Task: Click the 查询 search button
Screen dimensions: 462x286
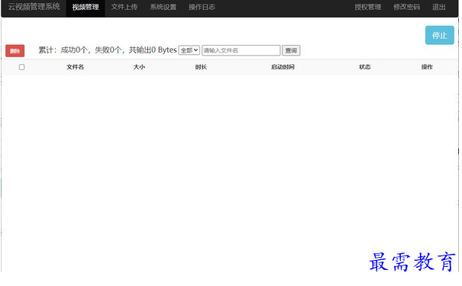Action: point(291,50)
